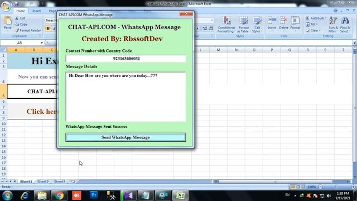357x201 pixels.
Task: Select row 12 header
Action: 3,135
